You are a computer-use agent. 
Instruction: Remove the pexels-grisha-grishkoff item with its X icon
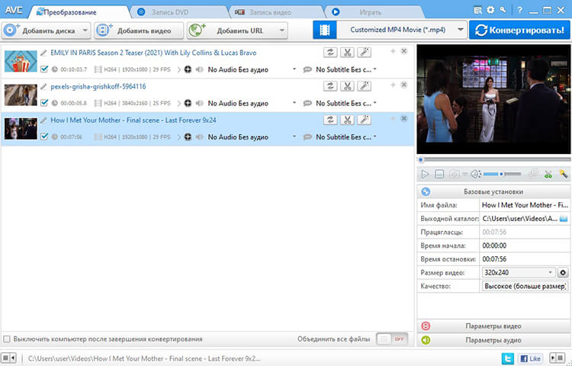point(403,85)
